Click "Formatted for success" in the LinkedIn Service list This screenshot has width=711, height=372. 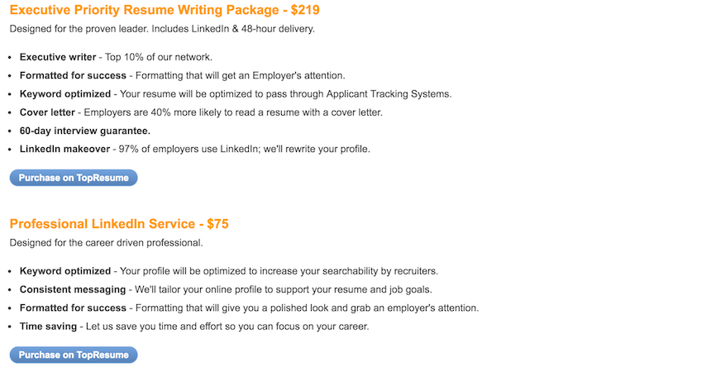[x=74, y=308]
